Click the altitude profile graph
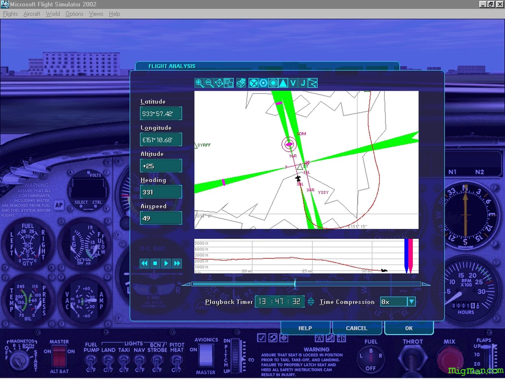This screenshot has width=505, height=379. click(306, 256)
